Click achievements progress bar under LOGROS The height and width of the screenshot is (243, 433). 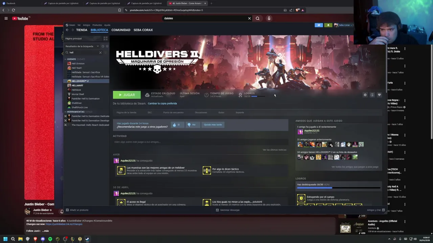point(339,188)
